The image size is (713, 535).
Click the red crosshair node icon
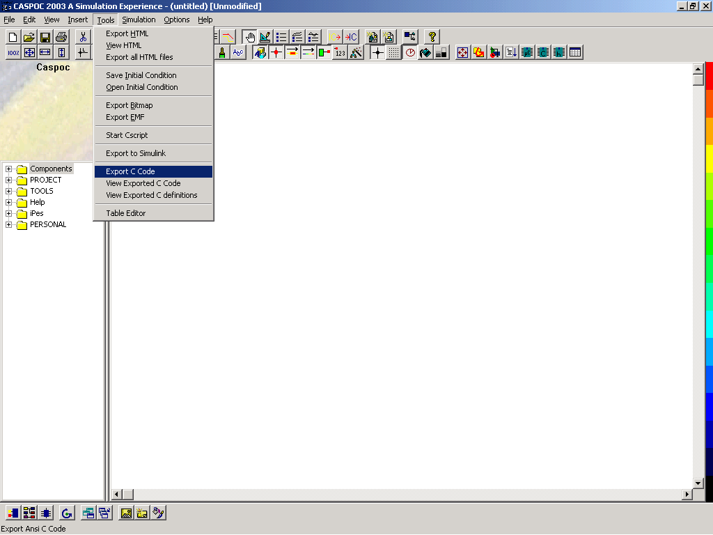276,53
